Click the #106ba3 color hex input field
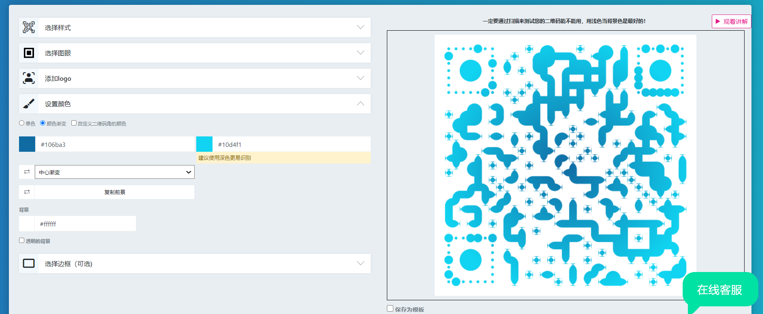This screenshot has width=764, height=314. (x=115, y=144)
